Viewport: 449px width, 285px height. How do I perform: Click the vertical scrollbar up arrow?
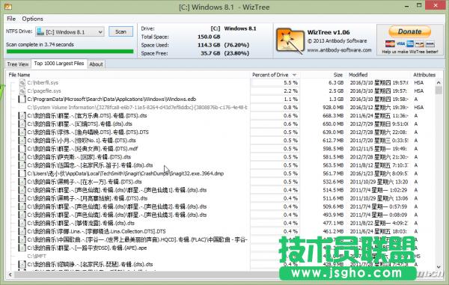(439, 83)
